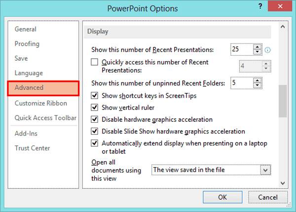Enable Quickly access Recent Presentations checkbox
The height and width of the screenshot is (212, 296).
(95, 63)
